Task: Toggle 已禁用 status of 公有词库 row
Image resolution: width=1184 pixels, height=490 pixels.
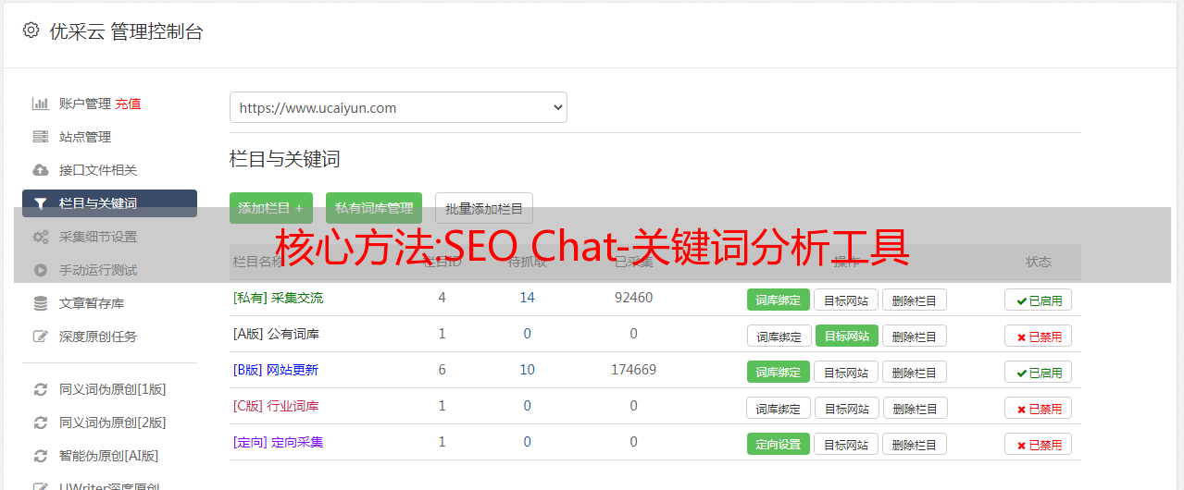Action: tap(1039, 336)
